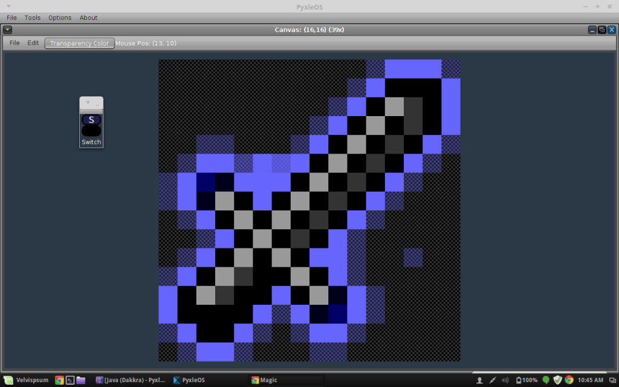
Task: Open the file manager folder icon
Action: pyautogui.click(x=81, y=380)
